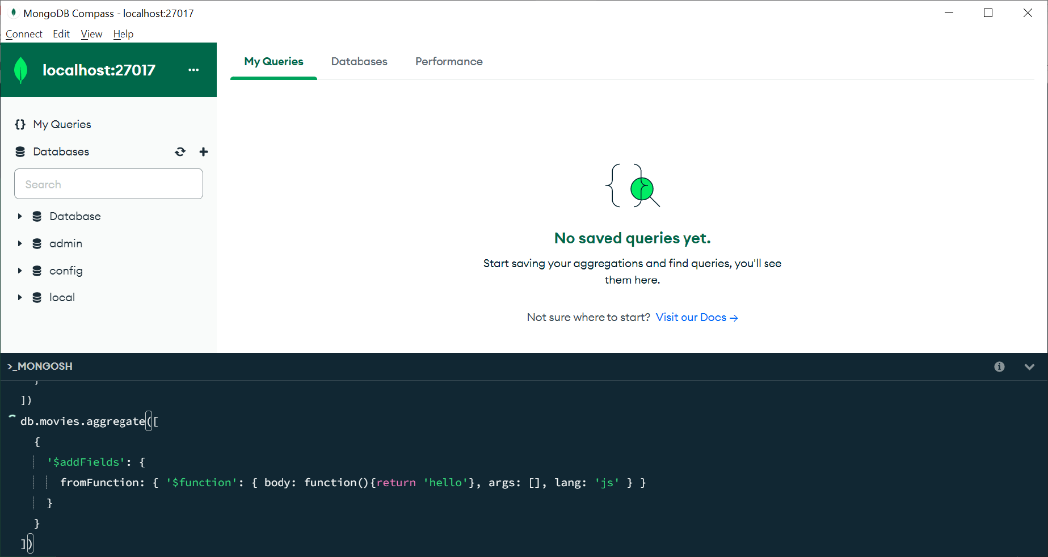
Task: Focus the database Search field
Action: (108, 184)
